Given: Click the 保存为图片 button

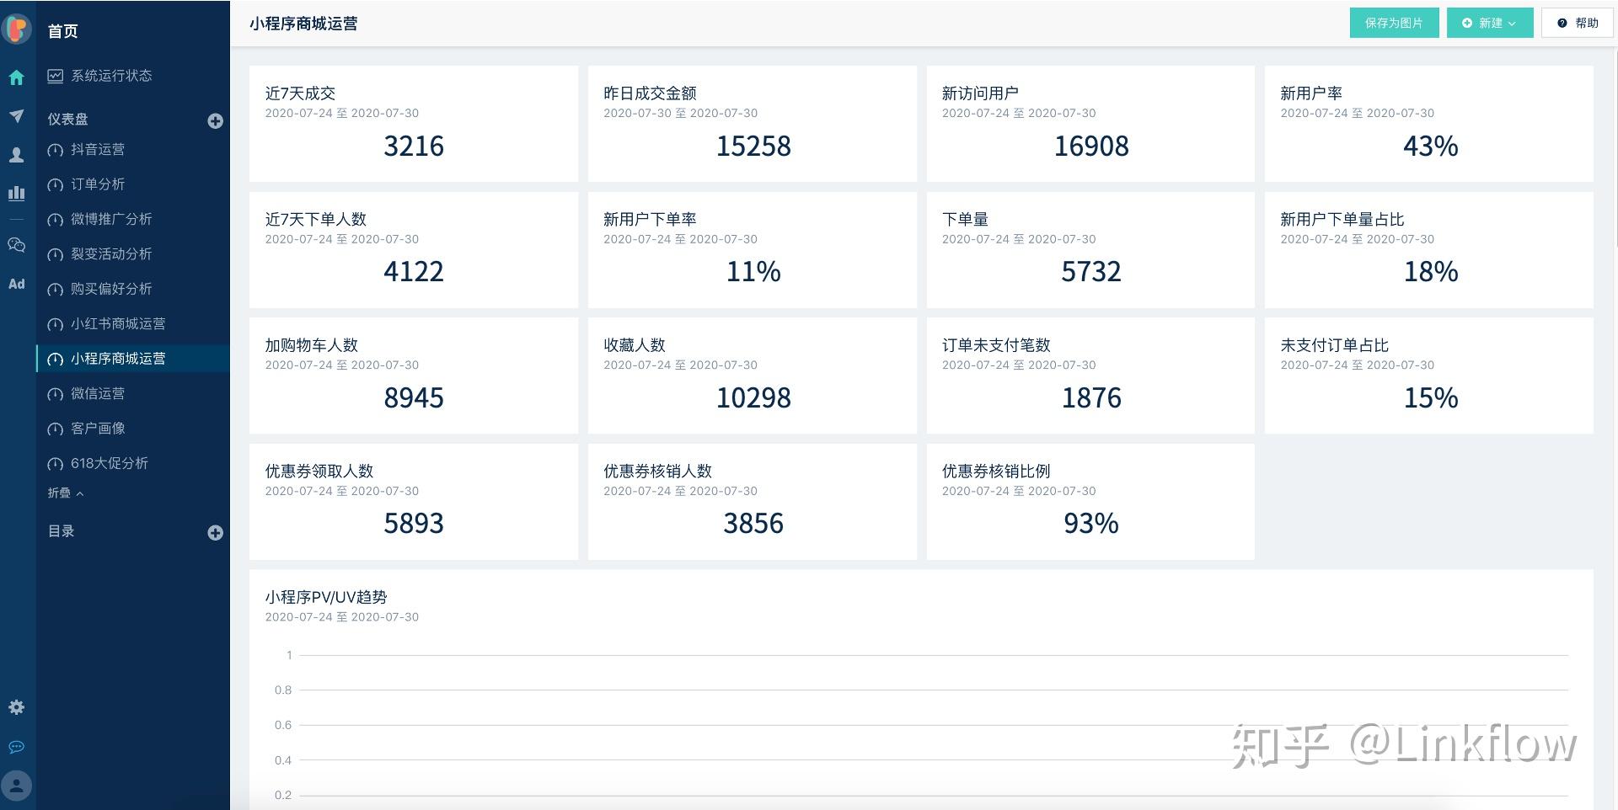Looking at the screenshot, I should coord(1394,23).
